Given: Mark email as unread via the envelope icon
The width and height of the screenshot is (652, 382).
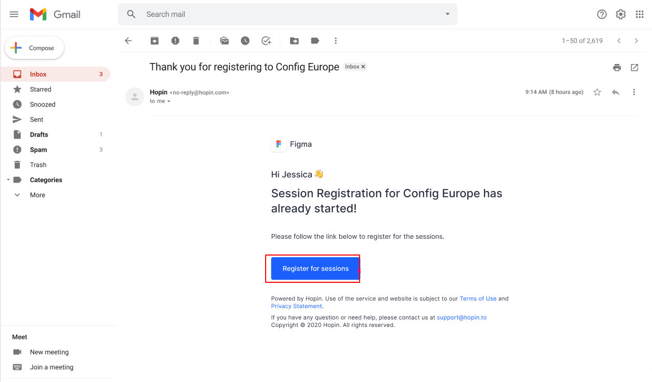Looking at the screenshot, I should [225, 40].
